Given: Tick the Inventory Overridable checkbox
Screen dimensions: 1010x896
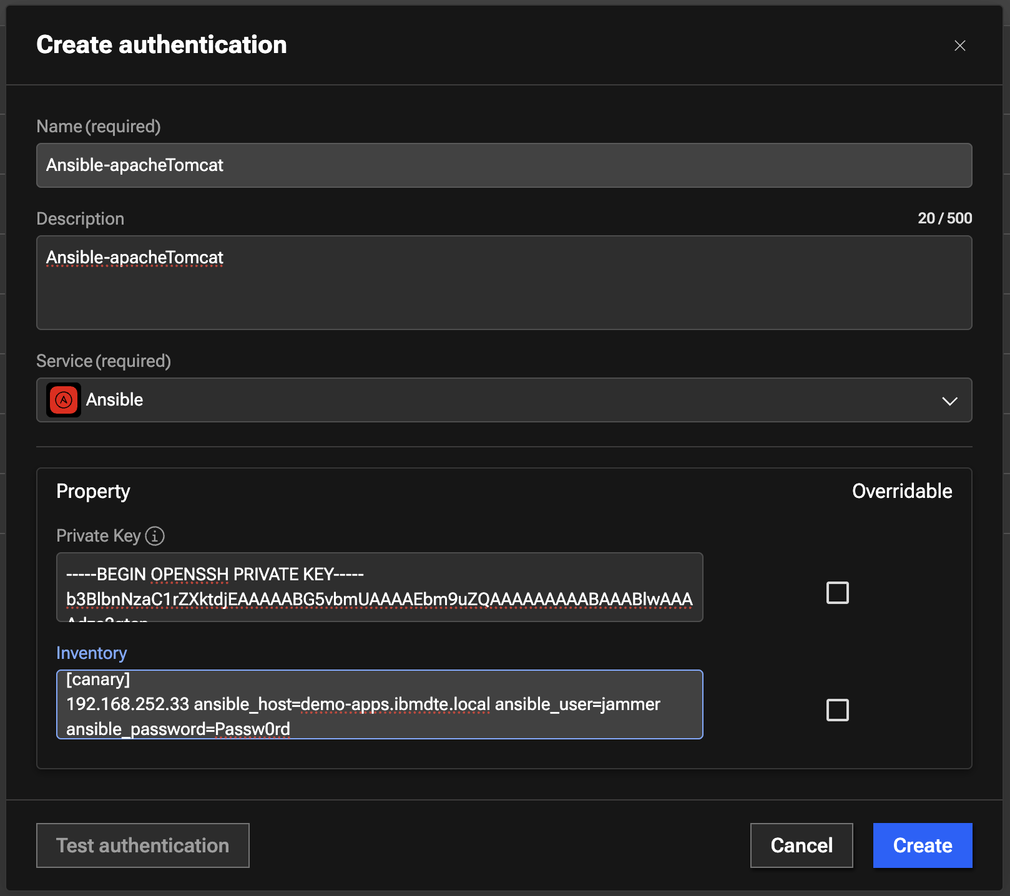Looking at the screenshot, I should [837, 710].
